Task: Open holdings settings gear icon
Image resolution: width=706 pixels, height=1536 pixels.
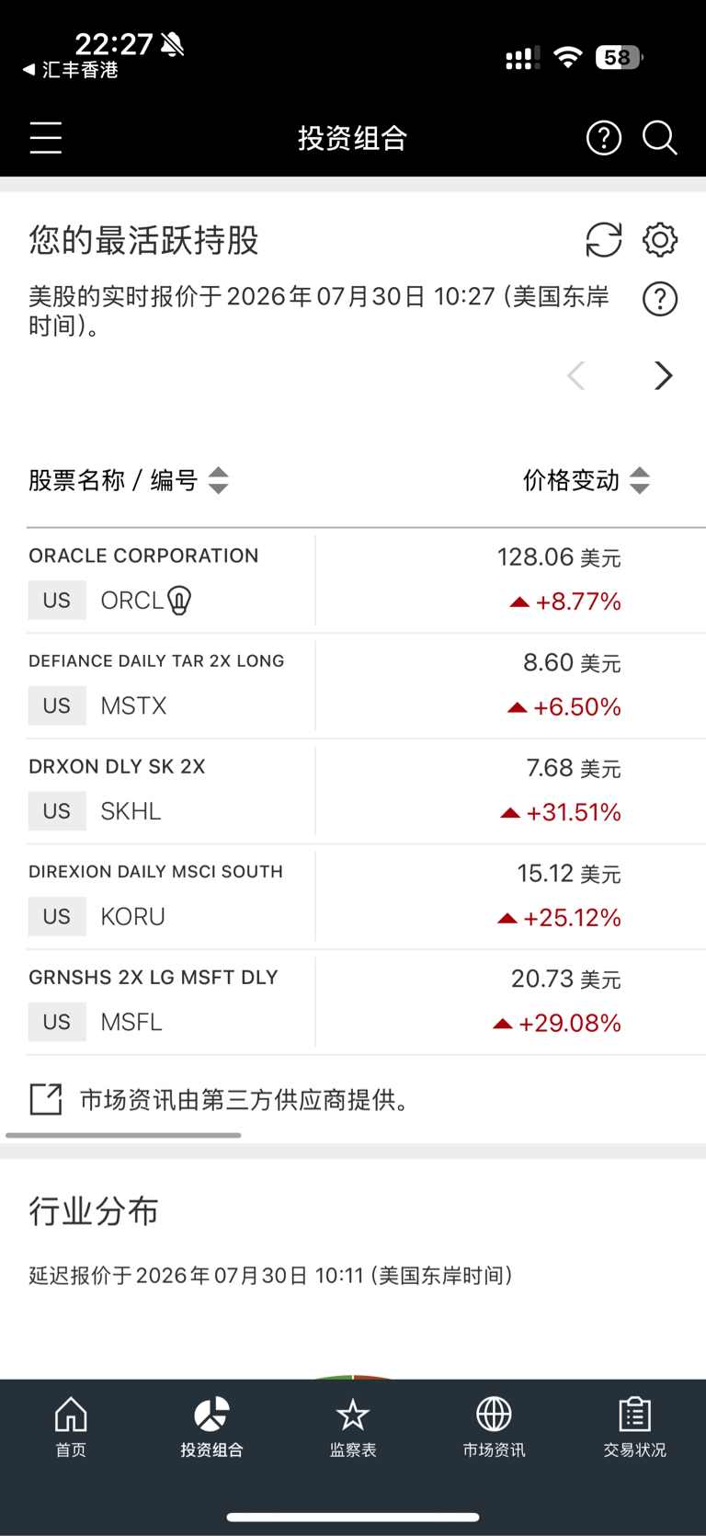Action: coord(660,240)
